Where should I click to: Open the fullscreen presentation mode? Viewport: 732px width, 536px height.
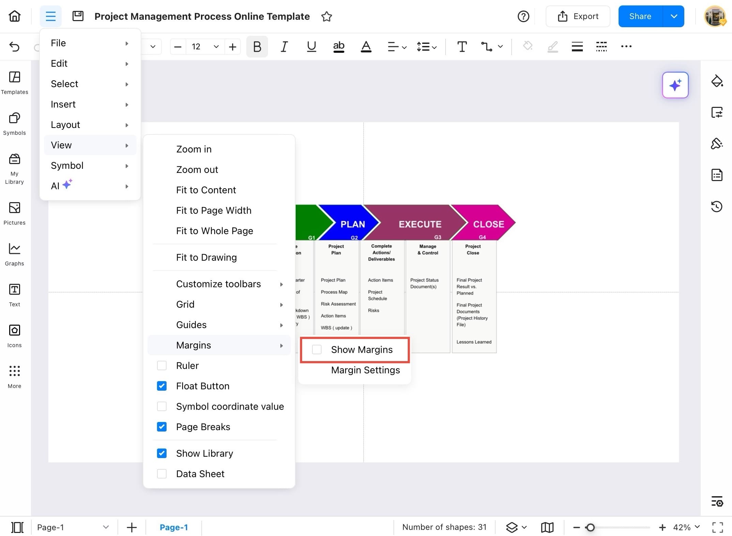(x=718, y=527)
